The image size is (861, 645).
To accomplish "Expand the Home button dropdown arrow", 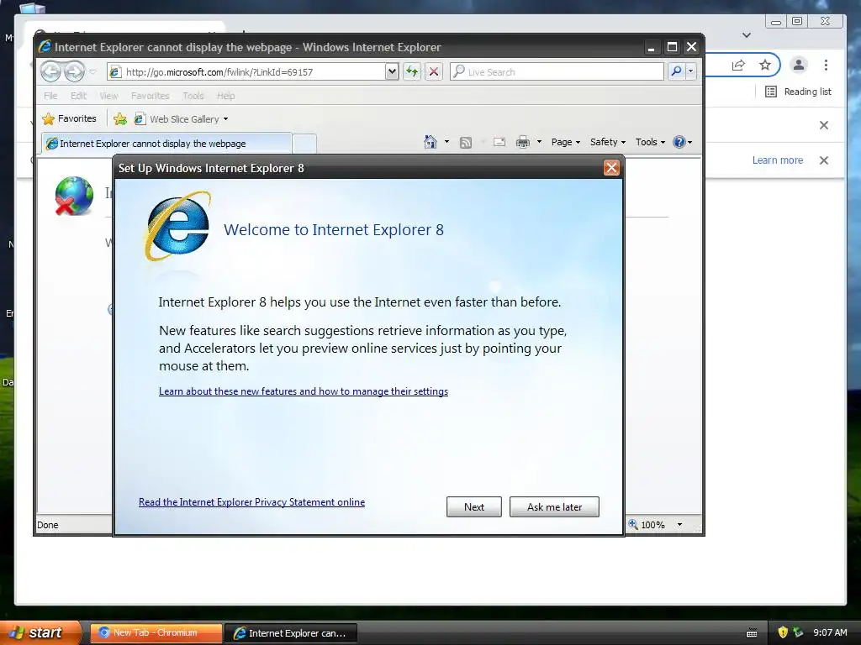I will pos(446,142).
